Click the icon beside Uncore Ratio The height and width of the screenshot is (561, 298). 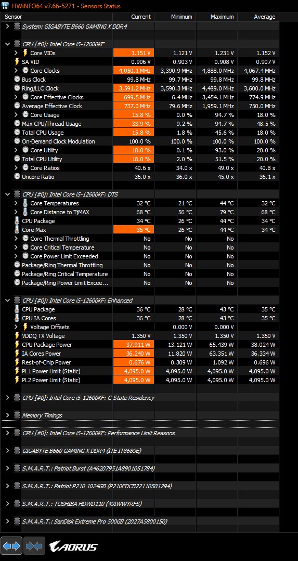tap(17, 176)
